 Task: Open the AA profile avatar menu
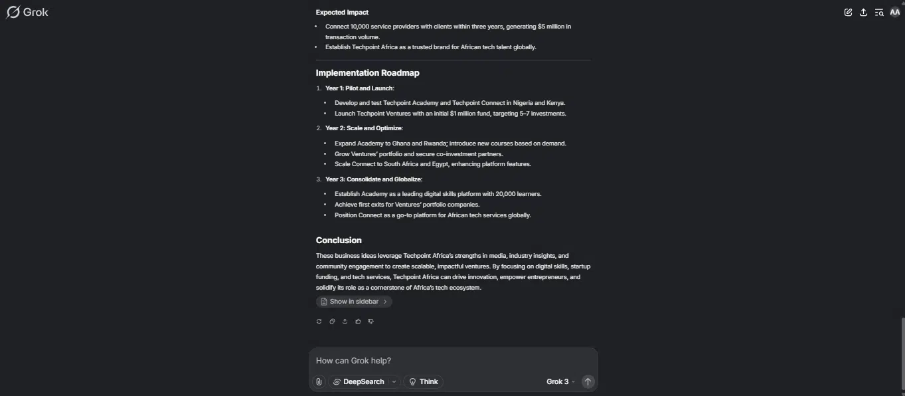tap(895, 12)
